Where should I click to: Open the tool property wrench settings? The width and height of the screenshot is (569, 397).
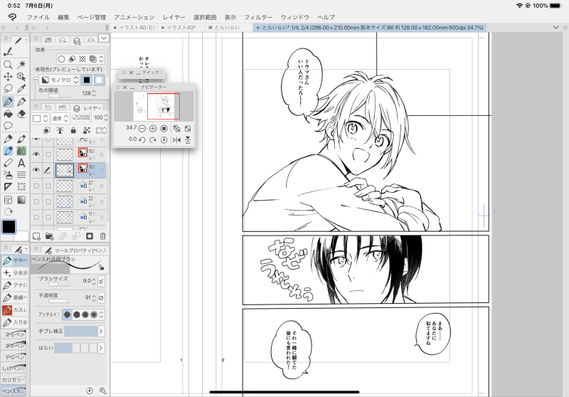point(102,391)
